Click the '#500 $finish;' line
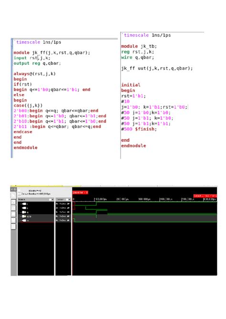Viewport: 226px width, 319px height. point(139,129)
